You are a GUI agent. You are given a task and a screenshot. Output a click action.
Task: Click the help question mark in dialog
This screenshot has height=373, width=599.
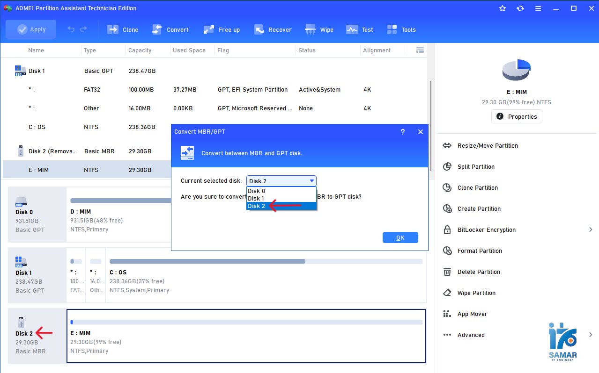tap(402, 132)
